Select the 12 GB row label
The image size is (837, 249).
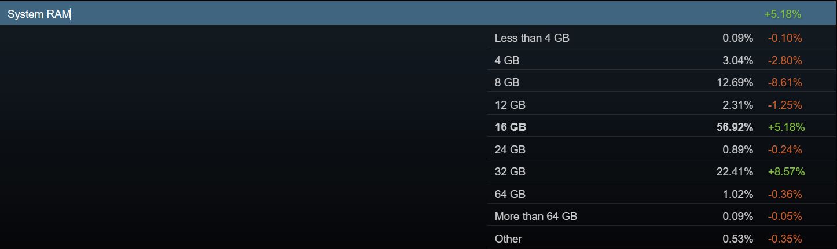[x=510, y=105]
